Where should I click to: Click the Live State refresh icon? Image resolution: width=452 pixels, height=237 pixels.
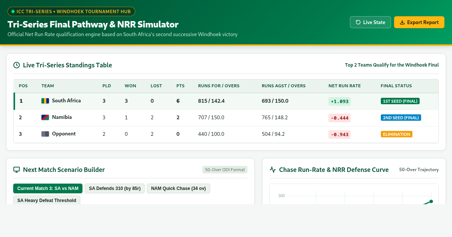point(358,22)
